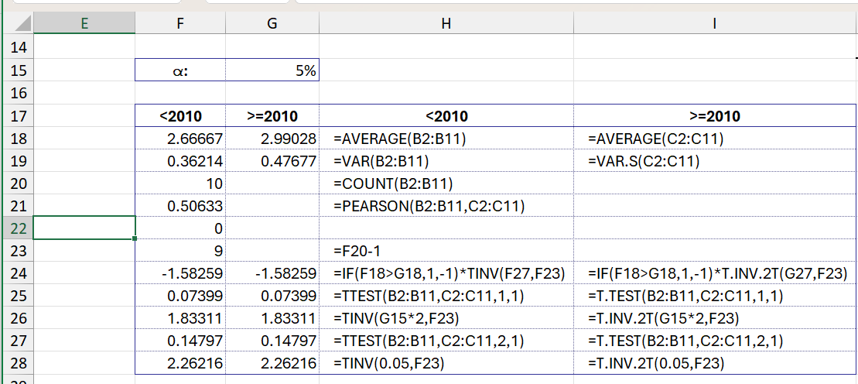Viewport: 858px width, 384px height.
Task: Select column I header
Action: point(716,23)
